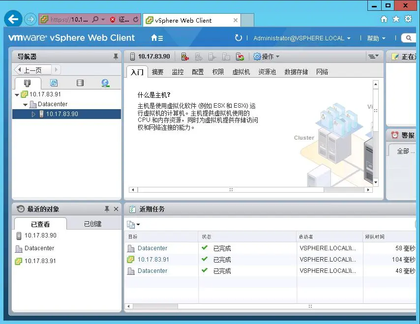Open the 权限 tab
Viewport: 420px width, 324px height.
point(218,72)
